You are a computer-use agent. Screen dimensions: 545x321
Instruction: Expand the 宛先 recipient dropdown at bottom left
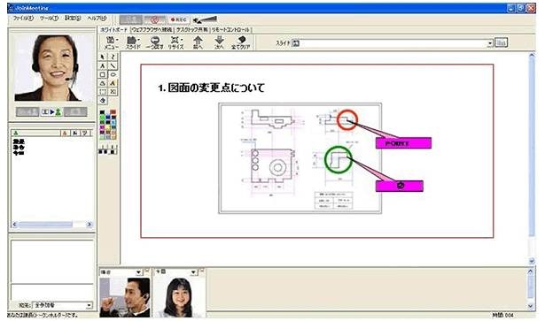89,305
